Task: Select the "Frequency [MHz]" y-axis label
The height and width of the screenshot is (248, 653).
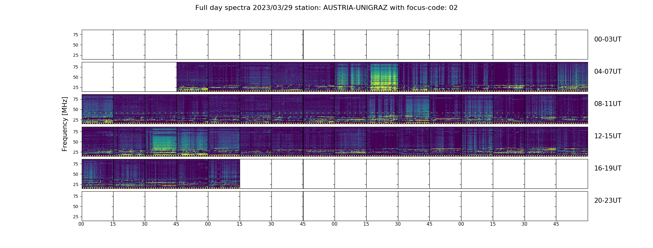Action: [65, 124]
